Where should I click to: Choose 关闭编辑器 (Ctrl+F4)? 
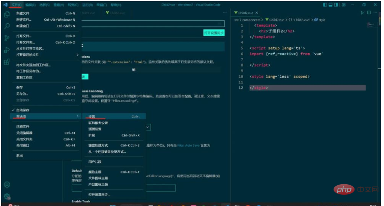click(45, 133)
